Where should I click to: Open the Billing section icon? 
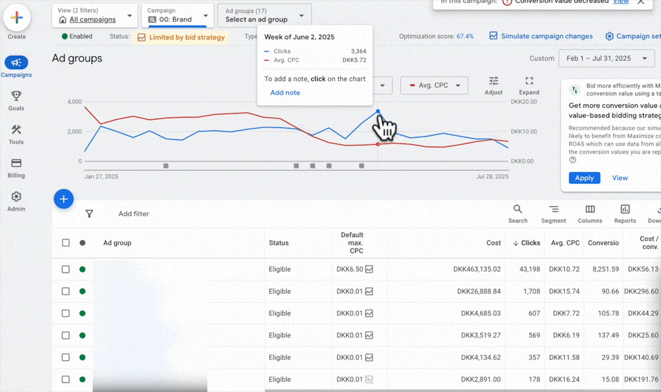[16, 163]
